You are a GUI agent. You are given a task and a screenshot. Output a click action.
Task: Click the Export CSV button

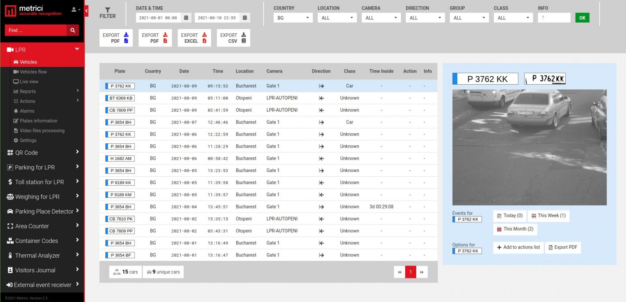(233, 38)
